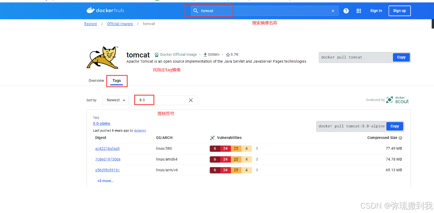Click the star rating icon
This screenshot has width=434, height=213.
[x=228, y=55]
